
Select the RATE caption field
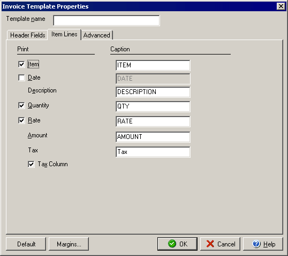pyautogui.click(x=153, y=121)
